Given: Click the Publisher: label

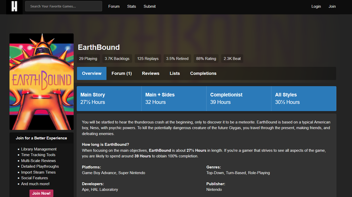Looking at the screenshot, I should point(216,184).
